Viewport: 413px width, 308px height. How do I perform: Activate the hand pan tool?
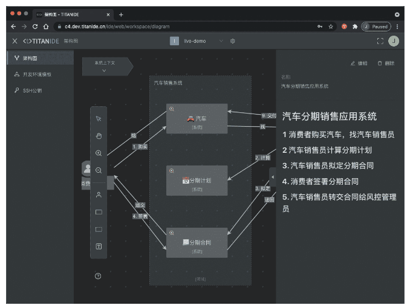pos(99,135)
